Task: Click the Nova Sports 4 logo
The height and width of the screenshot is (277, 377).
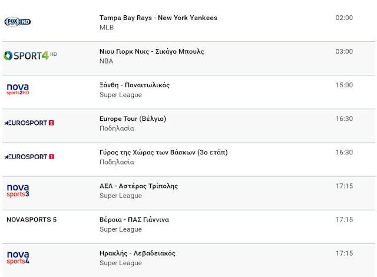Action: click(x=18, y=257)
